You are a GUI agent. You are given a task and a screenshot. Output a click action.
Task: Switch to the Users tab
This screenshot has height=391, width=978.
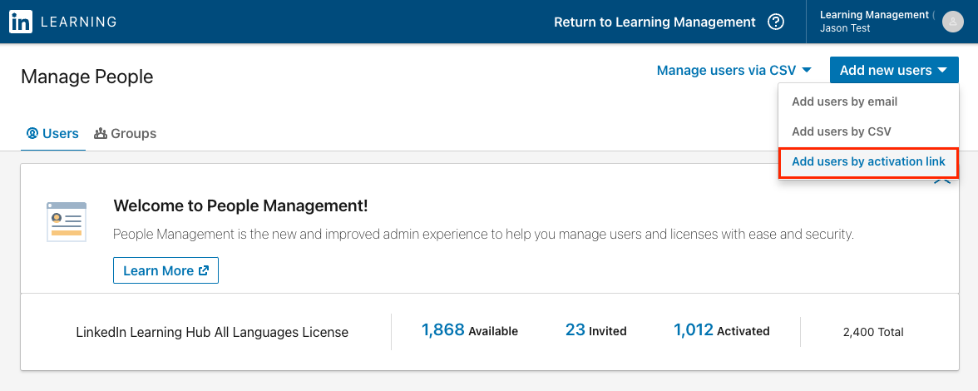click(x=53, y=133)
